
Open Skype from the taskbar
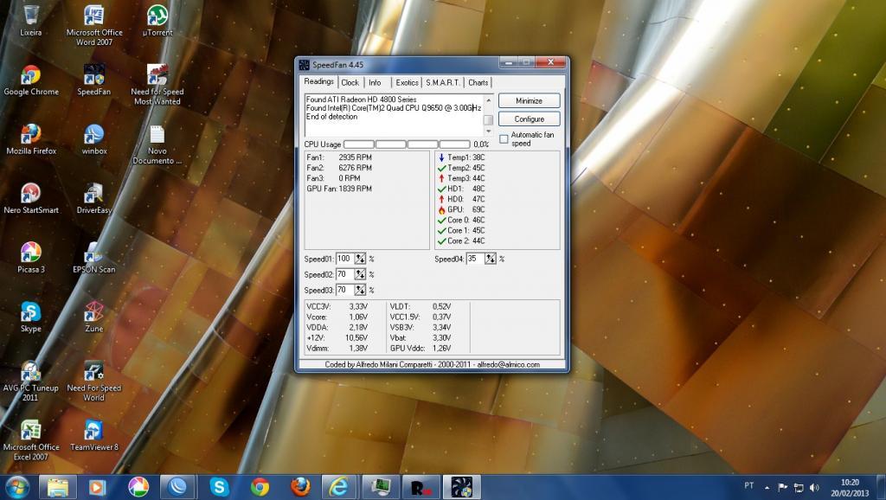point(219,487)
